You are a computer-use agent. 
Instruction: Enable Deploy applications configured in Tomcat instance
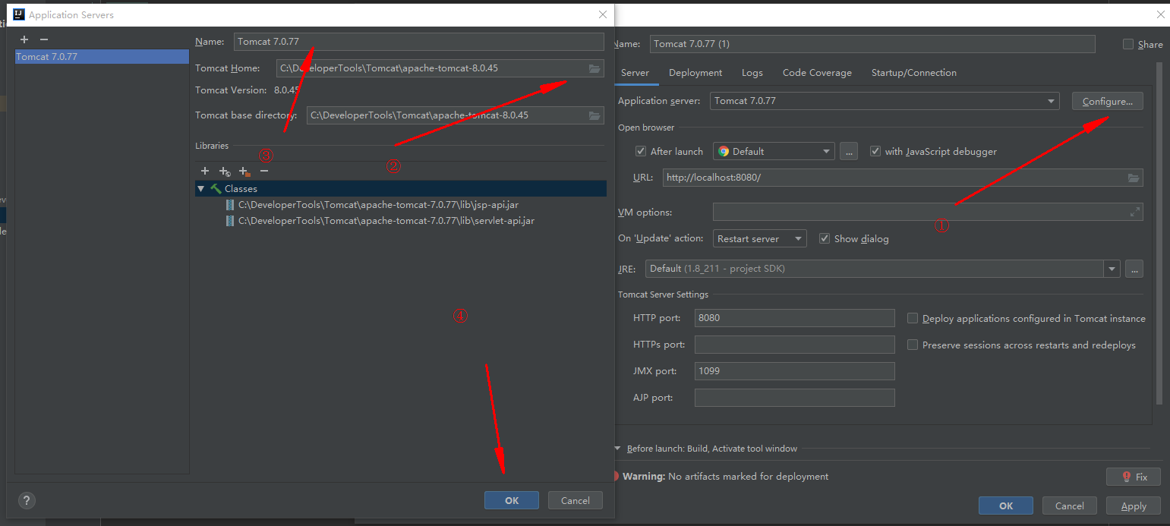[x=913, y=319]
